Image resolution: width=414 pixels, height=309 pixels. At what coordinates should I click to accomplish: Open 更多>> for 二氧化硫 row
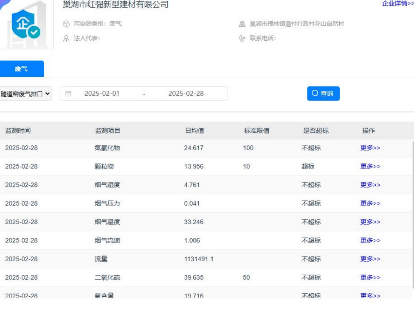(370, 278)
